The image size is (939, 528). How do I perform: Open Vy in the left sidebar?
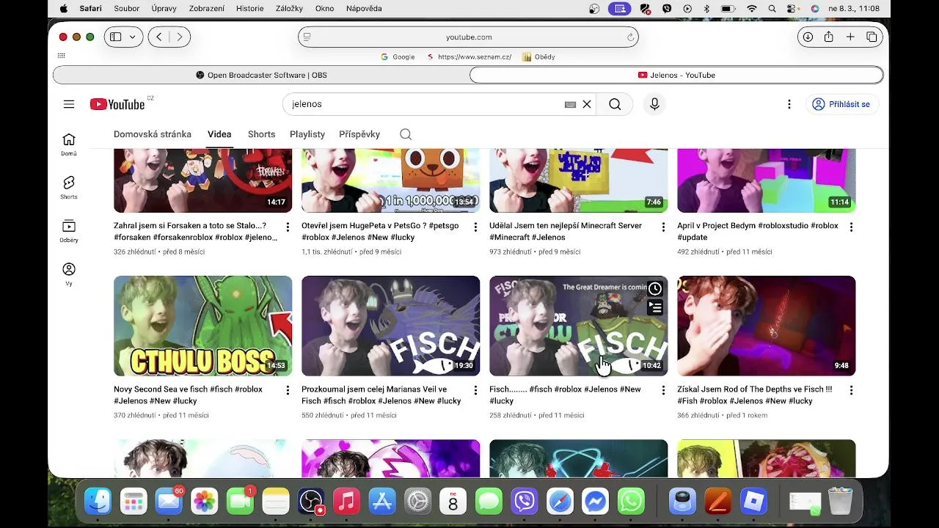point(68,274)
